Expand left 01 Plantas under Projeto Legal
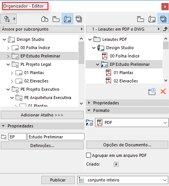The width and height of the screenshot is (169, 186). [12, 73]
